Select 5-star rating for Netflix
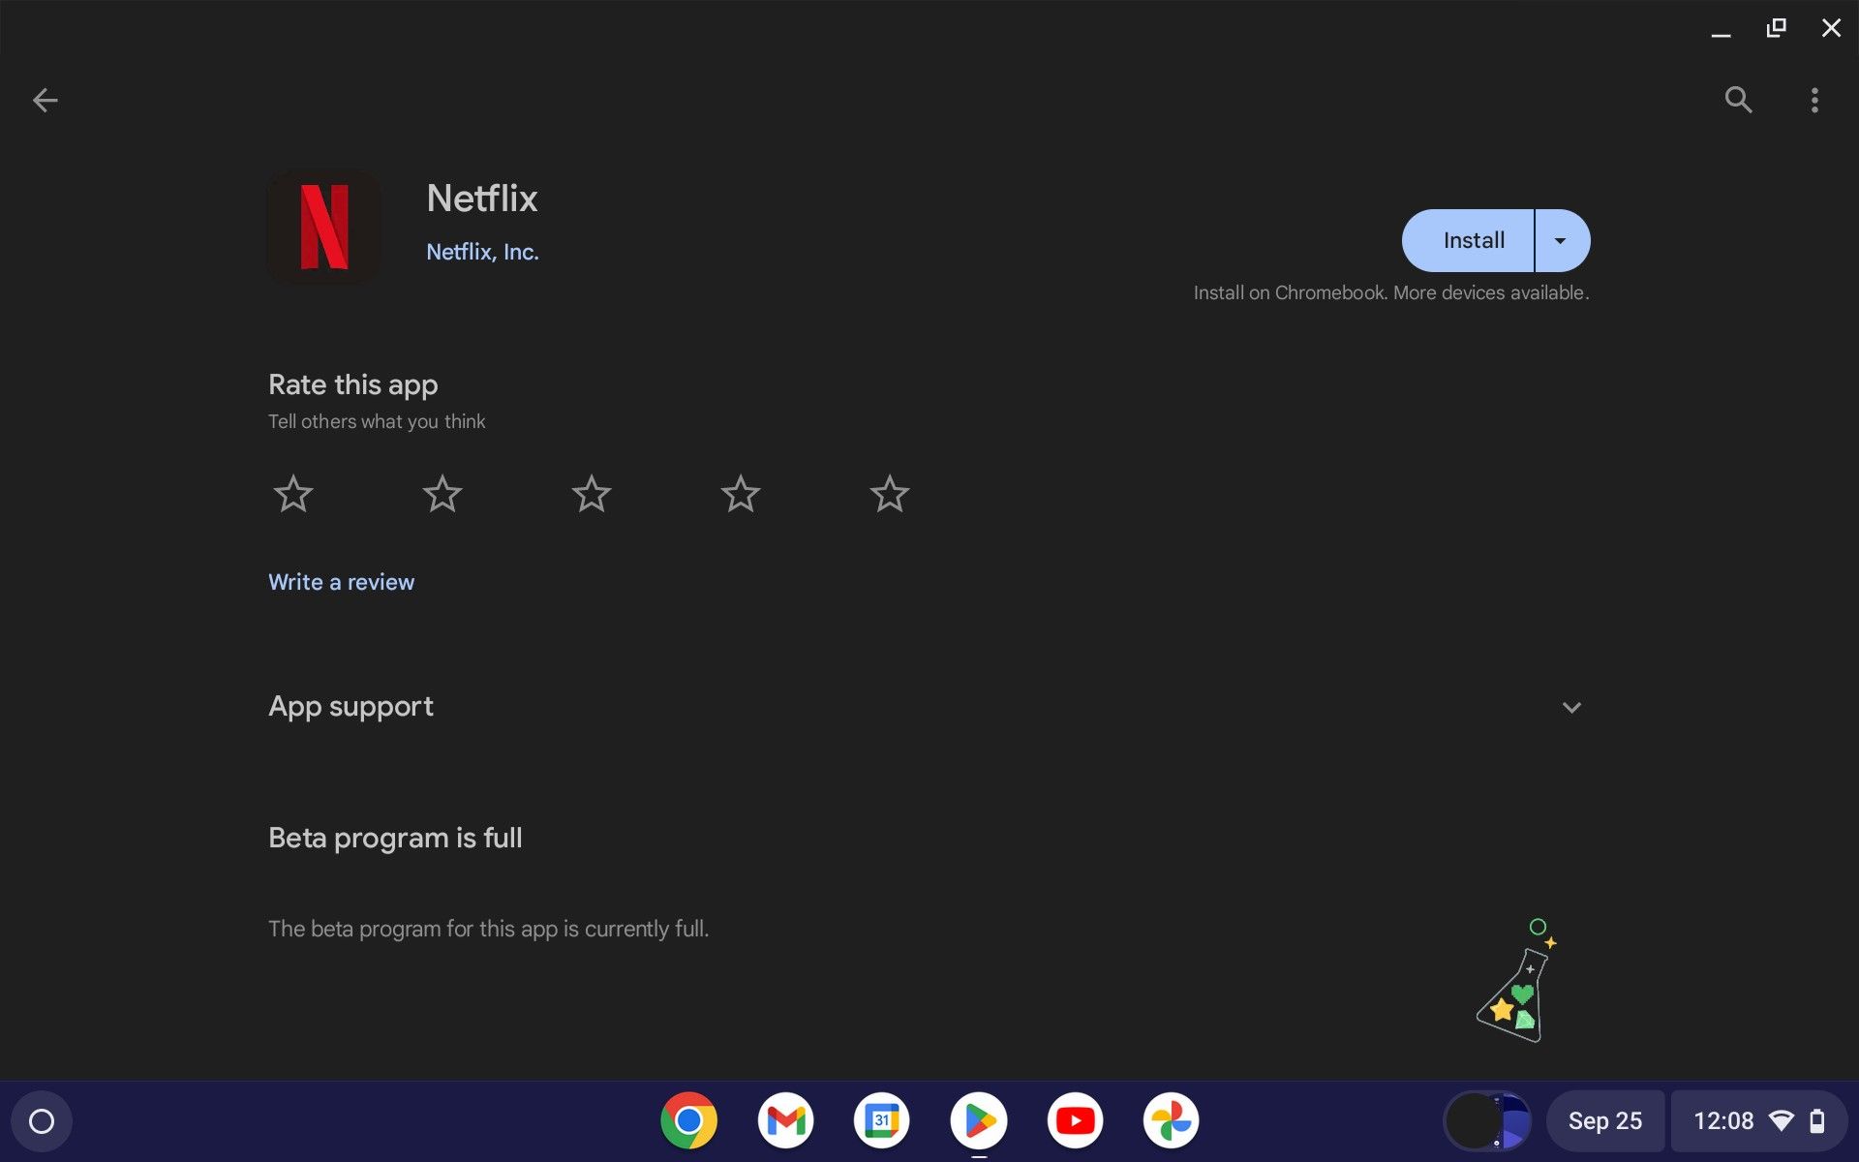This screenshot has width=1859, height=1162. [889, 496]
